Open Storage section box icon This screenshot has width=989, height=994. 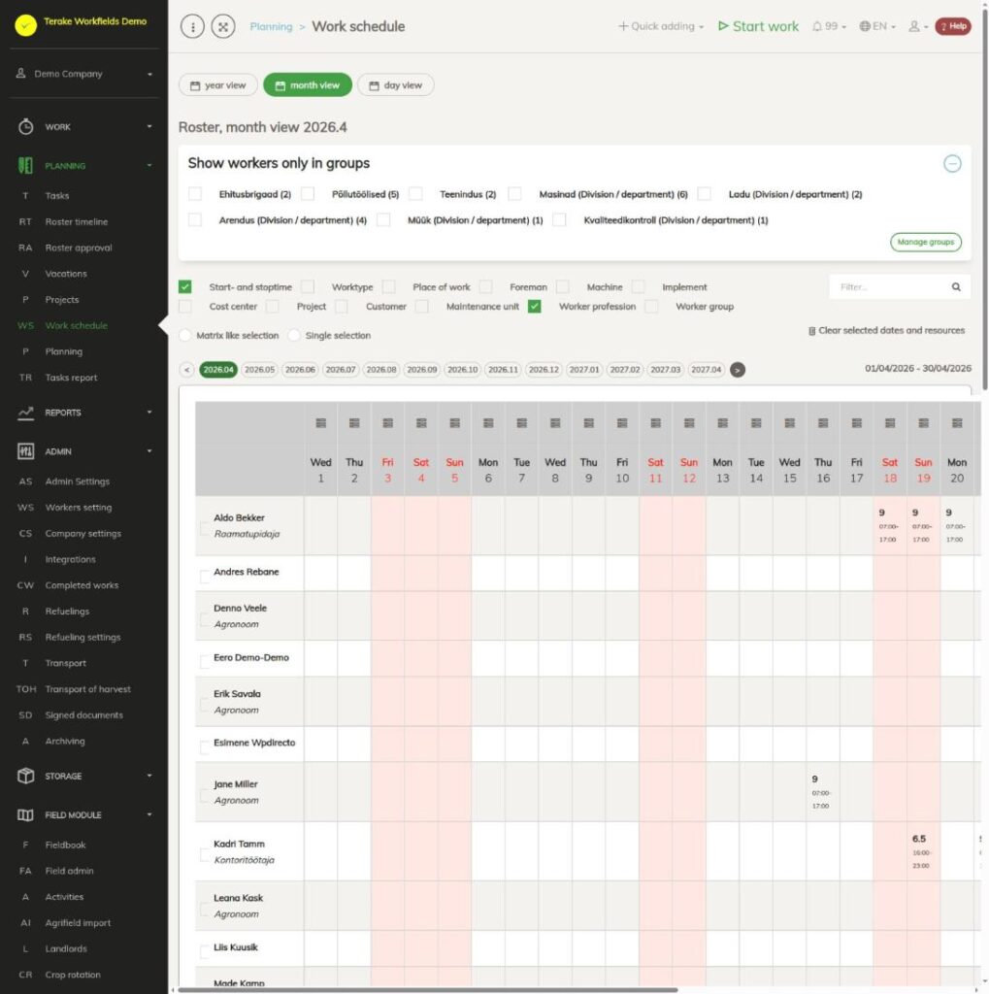(x=26, y=776)
